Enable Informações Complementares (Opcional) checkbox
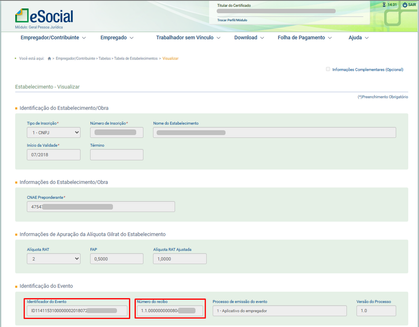Screen dimensions: 419x327 [x=328, y=69]
